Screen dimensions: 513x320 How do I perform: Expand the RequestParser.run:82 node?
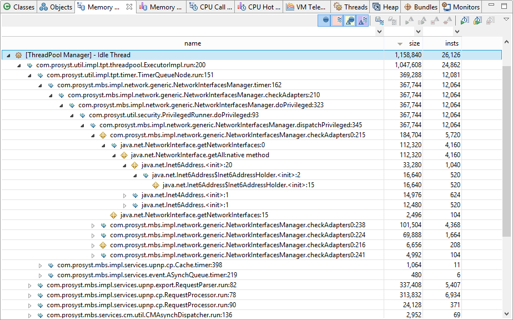tap(30, 286)
